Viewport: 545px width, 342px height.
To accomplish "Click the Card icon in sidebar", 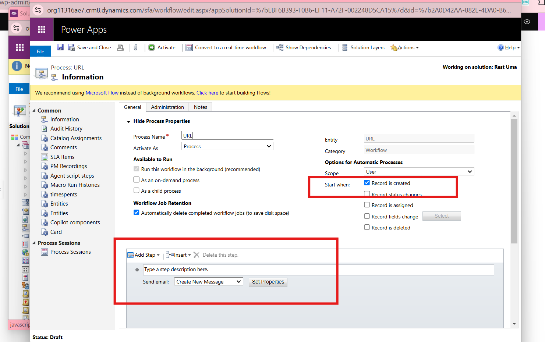I will (45, 232).
